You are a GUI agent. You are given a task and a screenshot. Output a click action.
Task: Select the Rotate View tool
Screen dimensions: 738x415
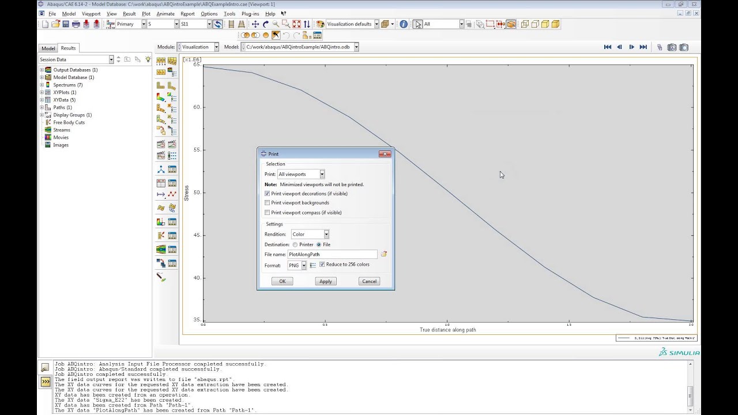point(265,24)
